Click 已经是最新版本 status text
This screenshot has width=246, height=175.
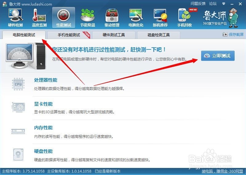click(x=108, y=171)
